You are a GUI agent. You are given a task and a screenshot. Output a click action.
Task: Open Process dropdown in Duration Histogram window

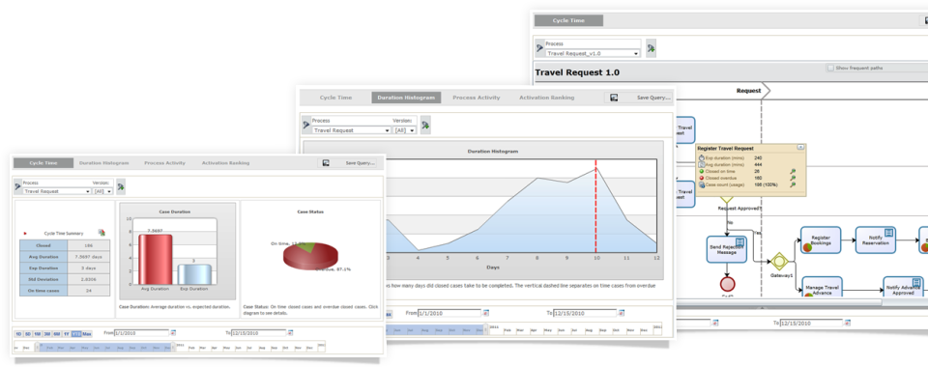click(351, 130)
